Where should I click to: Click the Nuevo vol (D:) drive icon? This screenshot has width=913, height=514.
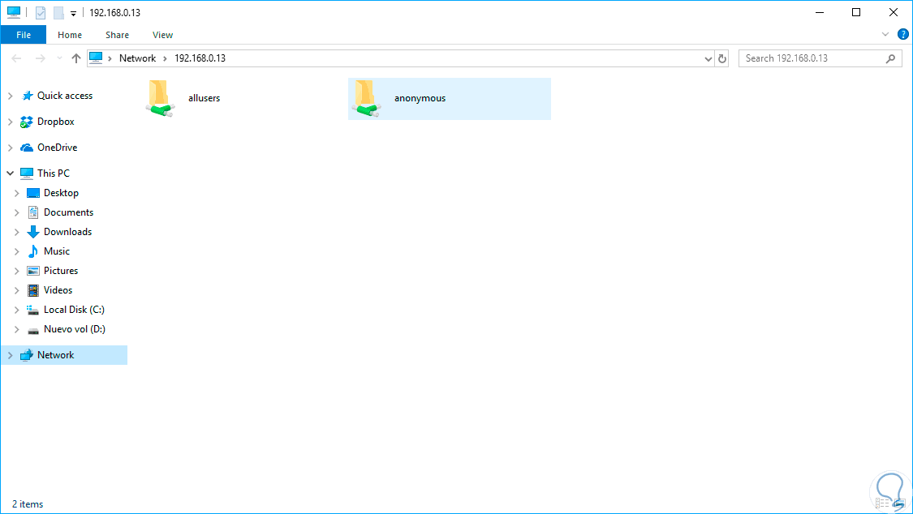(33, 330)
